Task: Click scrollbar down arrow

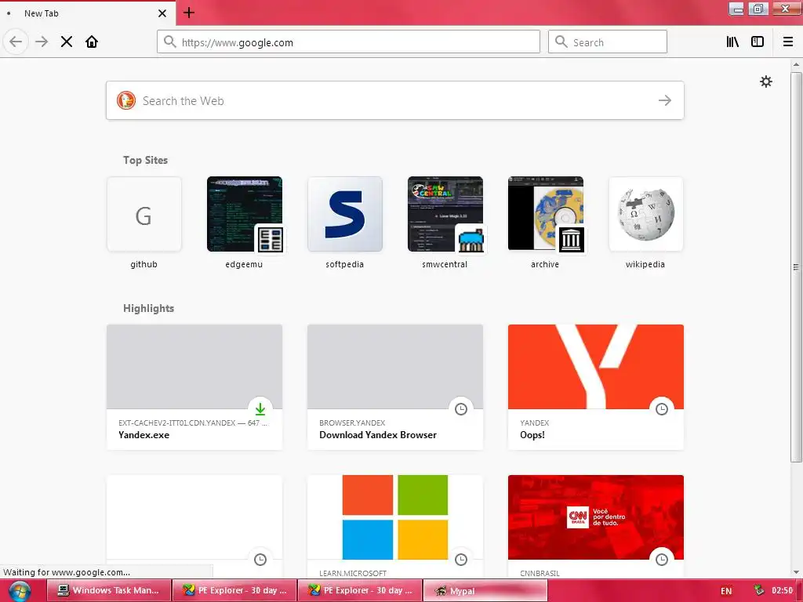Action: pos(796,572)
